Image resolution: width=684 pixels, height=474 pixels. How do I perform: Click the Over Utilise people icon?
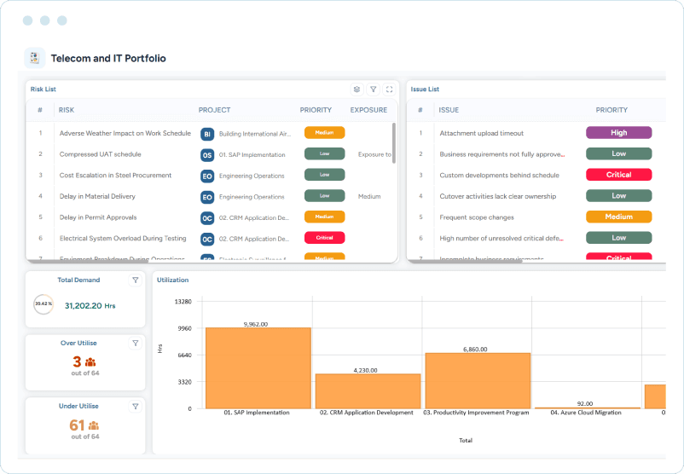point(90,362)
